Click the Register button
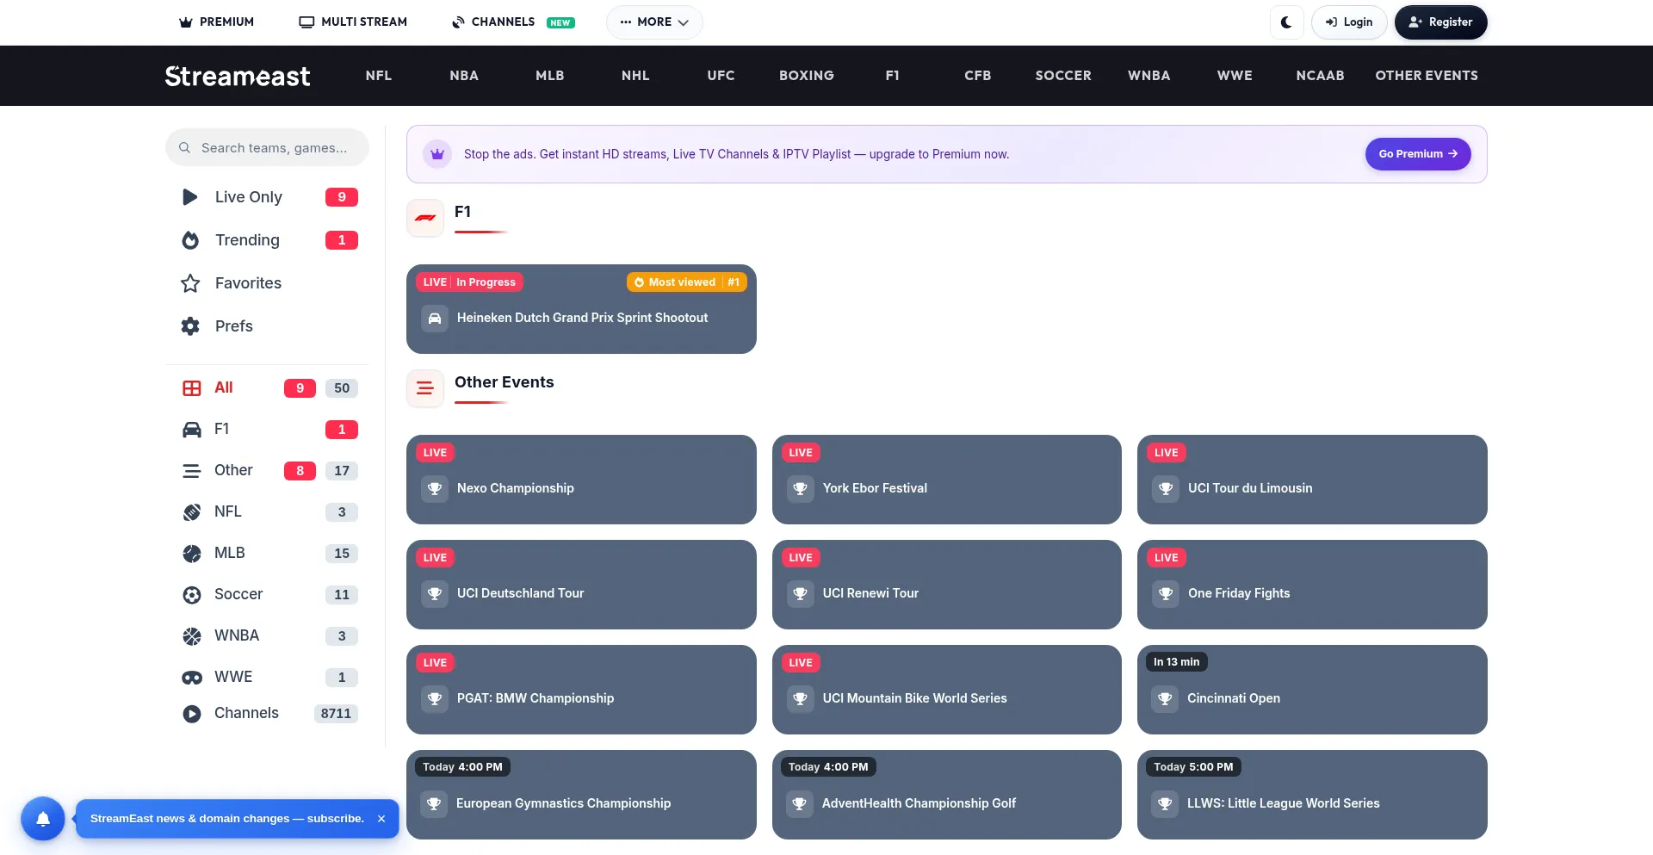The width and height of the screenshot is (1653, 855). click(x=1440, y=22)
